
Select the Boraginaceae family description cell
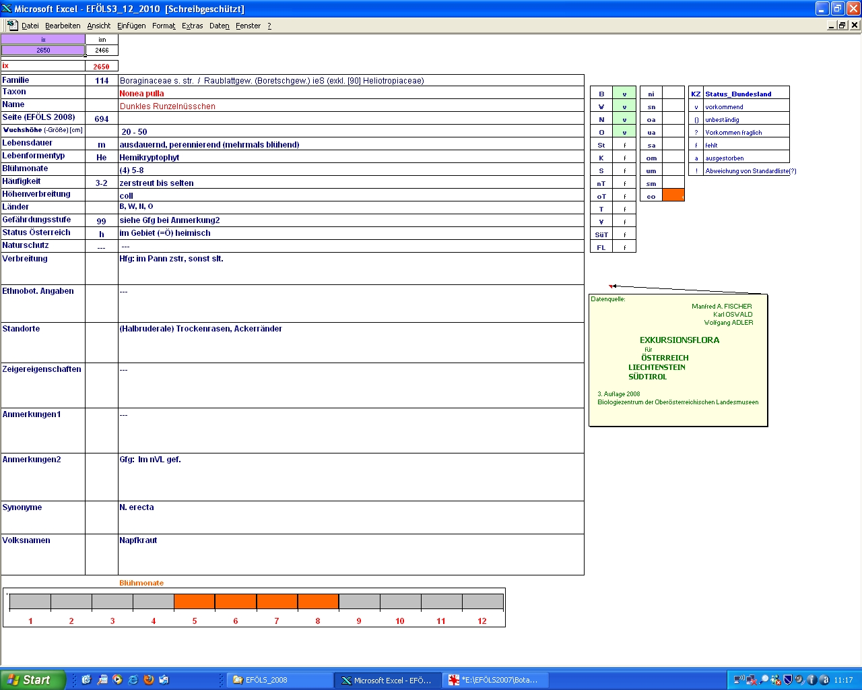pyautogui.click(x=351, y=80)
